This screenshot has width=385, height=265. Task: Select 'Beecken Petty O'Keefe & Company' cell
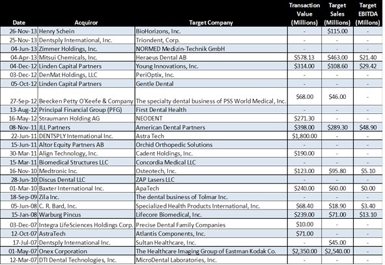pyautogui.click(x=87, y=96)
